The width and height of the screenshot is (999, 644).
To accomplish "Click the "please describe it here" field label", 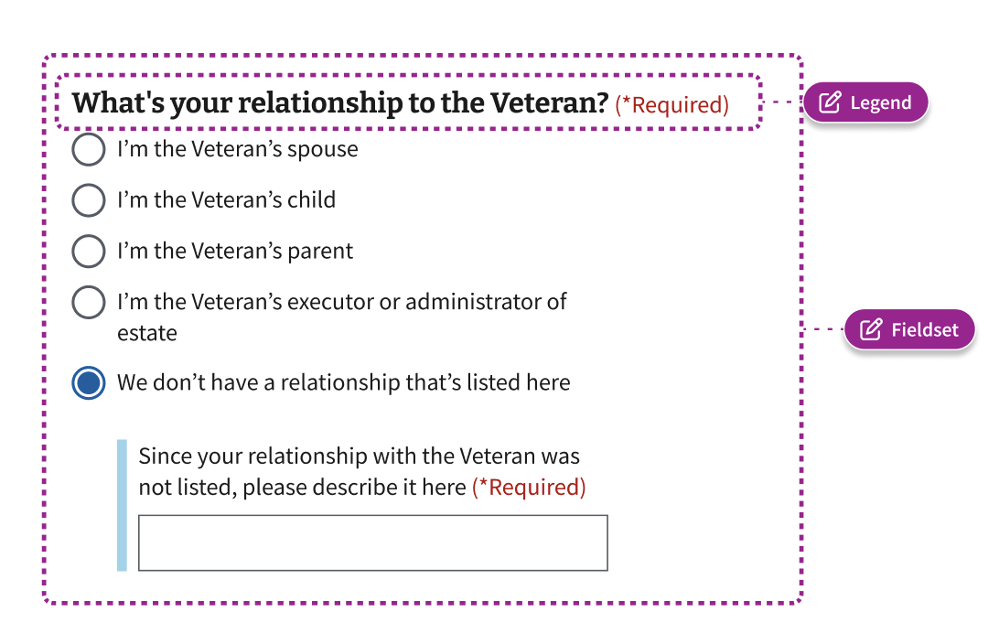I will click(362, 471).
